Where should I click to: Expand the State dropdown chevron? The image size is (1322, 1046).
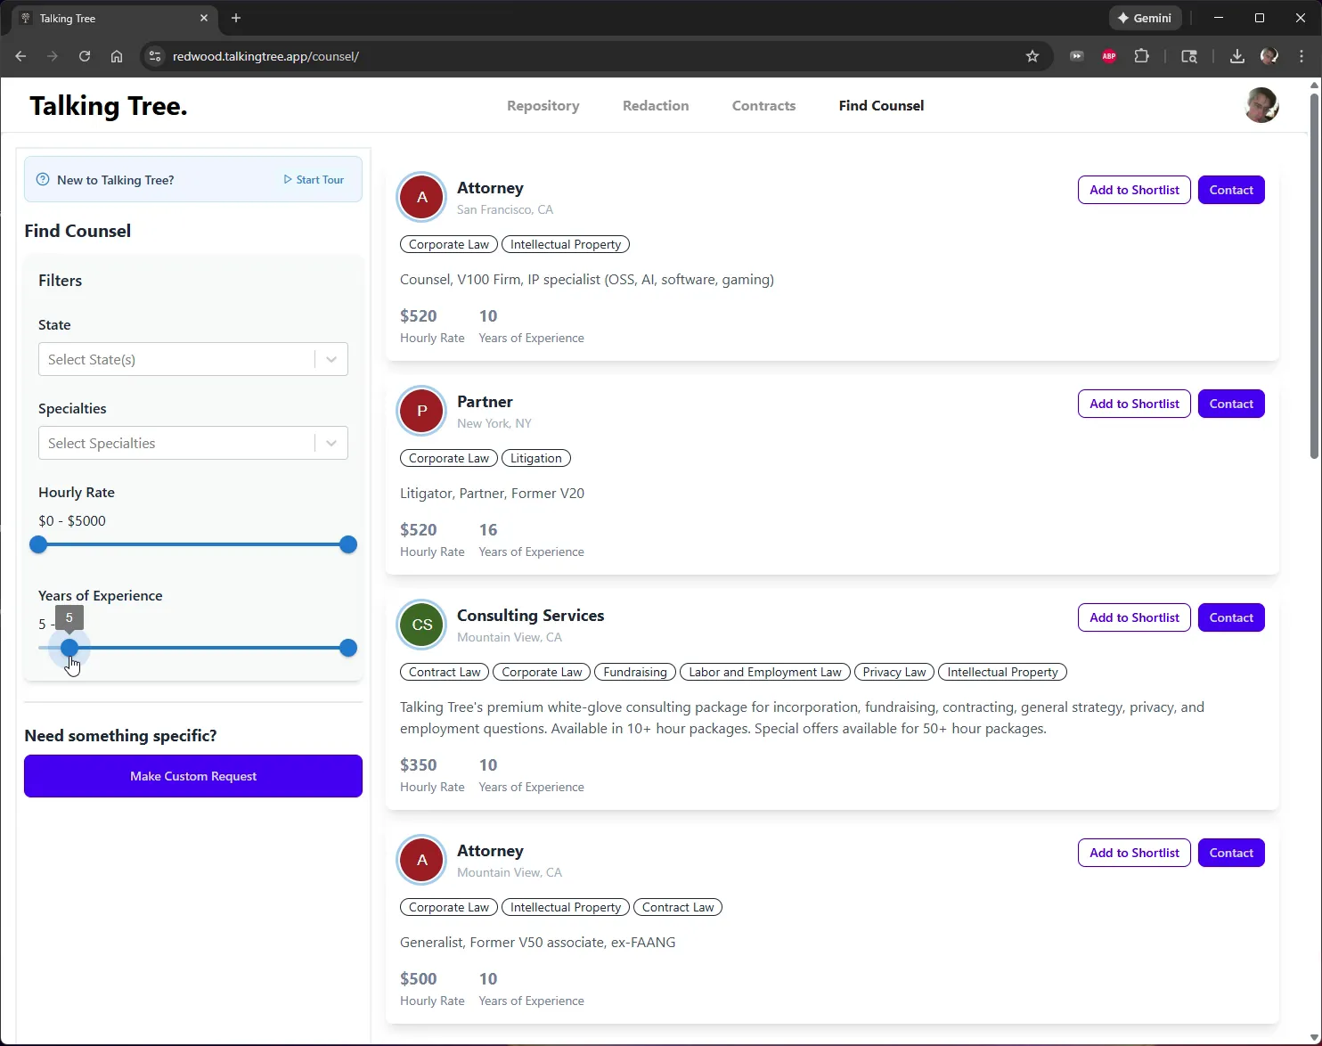click(331, 359)
